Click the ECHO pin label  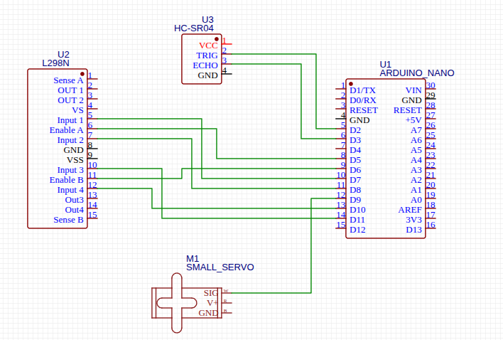205,65
